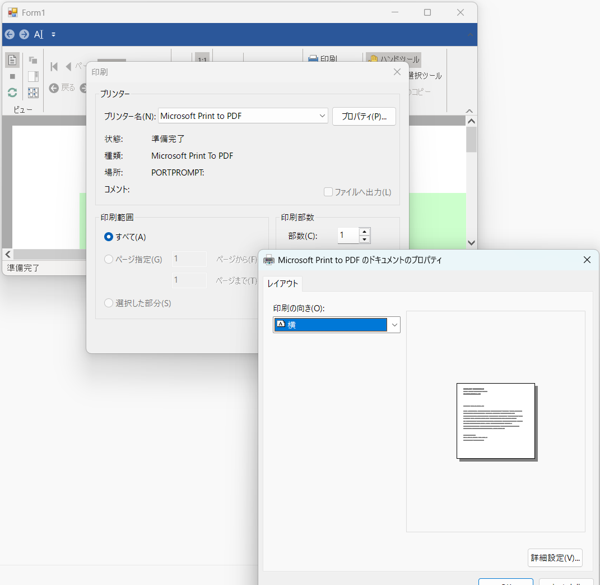Go to the first page using the skip-back icon

pyautogui.click(x=54, y=67)
